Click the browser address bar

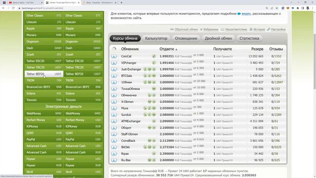pyautogui.click(x=141, y=8)
